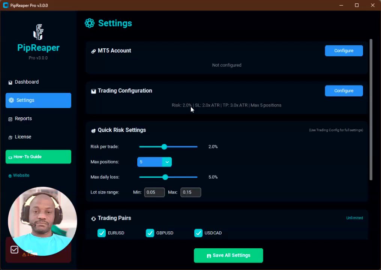Click the Max lot size field
The height and width of the screenshot is (270, 381).
191,192
